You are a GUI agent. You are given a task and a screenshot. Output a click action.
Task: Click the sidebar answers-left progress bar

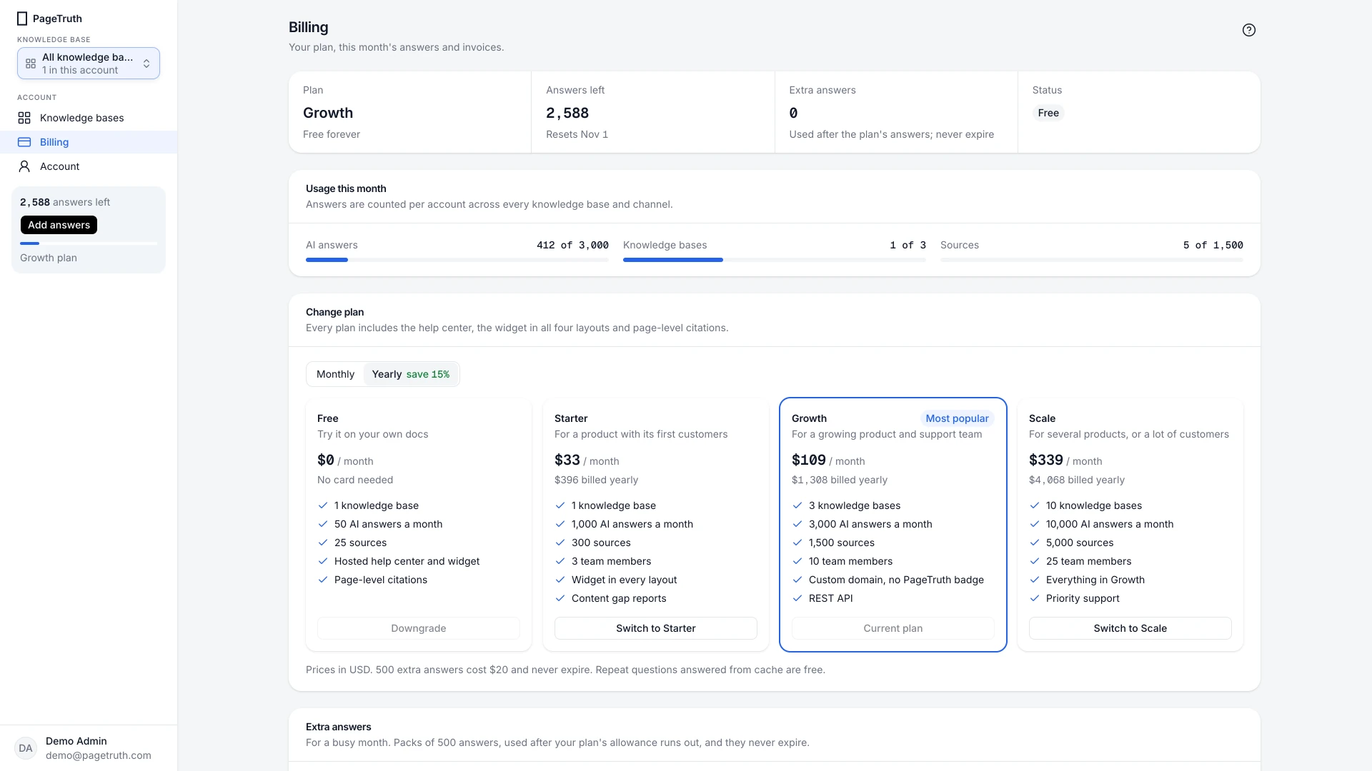89,243
